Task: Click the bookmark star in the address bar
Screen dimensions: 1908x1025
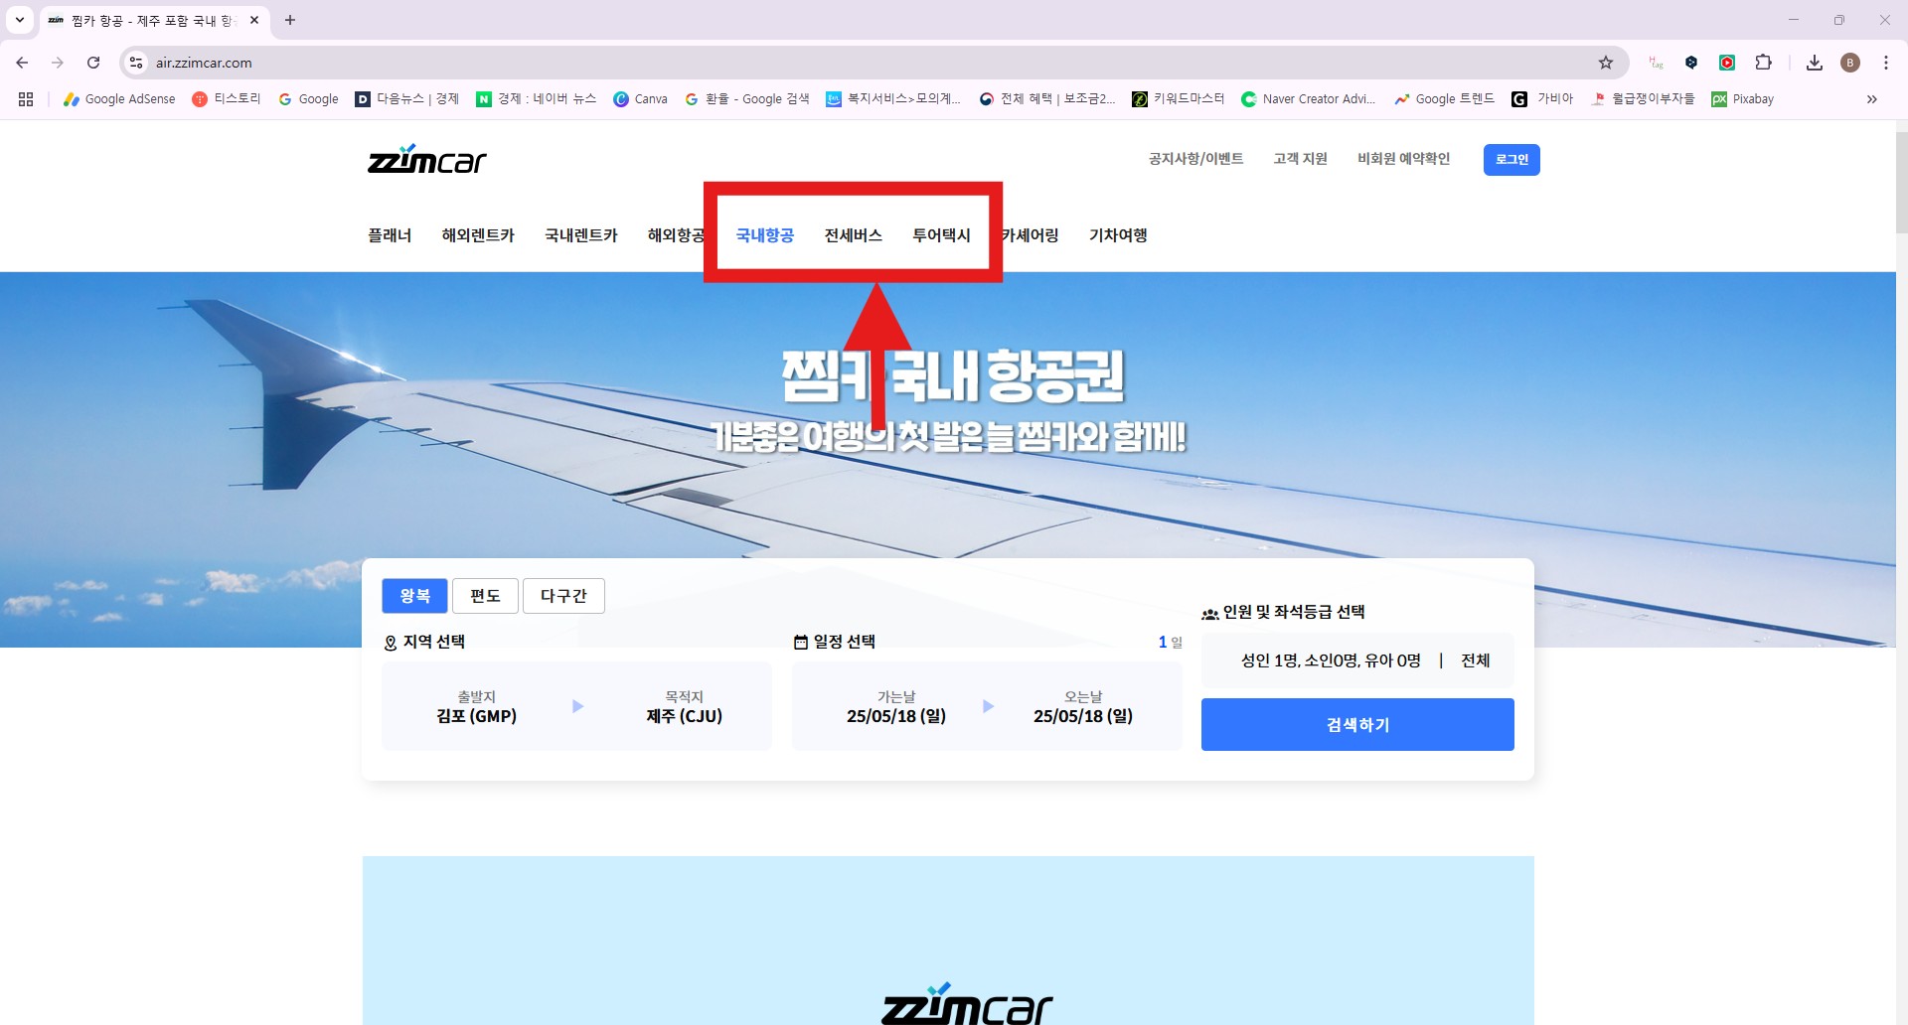Action: click(1606, 62)
